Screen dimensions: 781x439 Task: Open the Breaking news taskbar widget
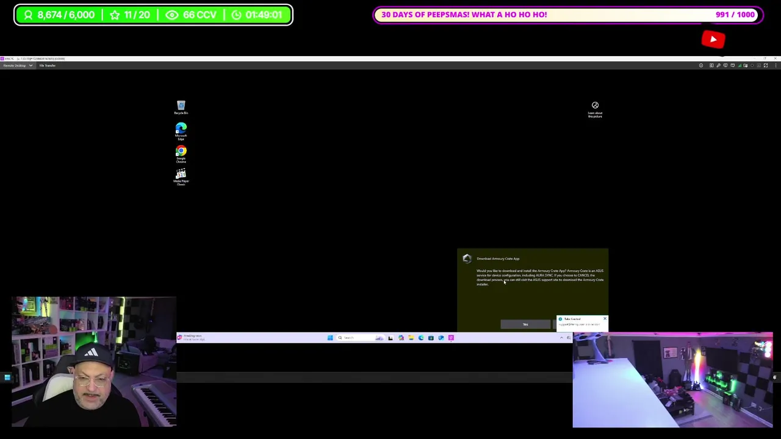coord(192,337)
